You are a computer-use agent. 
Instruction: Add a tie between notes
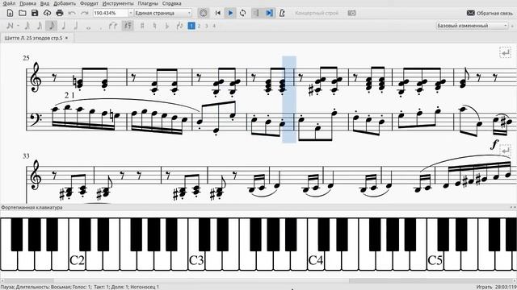113,26
